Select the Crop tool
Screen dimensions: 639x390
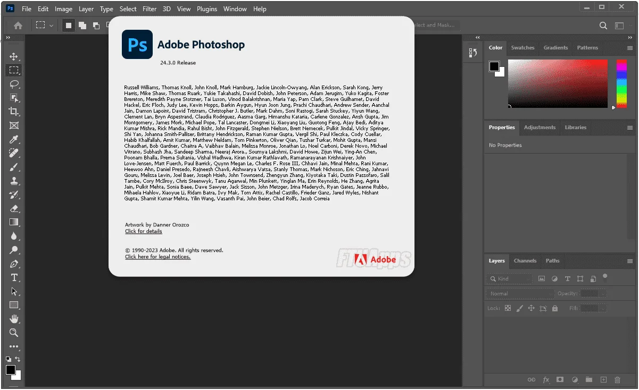click(14, 112)
